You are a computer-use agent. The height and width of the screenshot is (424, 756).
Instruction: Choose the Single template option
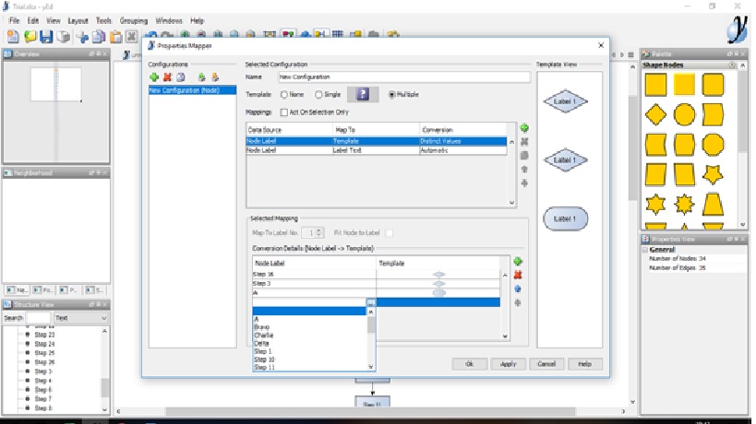tap(319, 94)
